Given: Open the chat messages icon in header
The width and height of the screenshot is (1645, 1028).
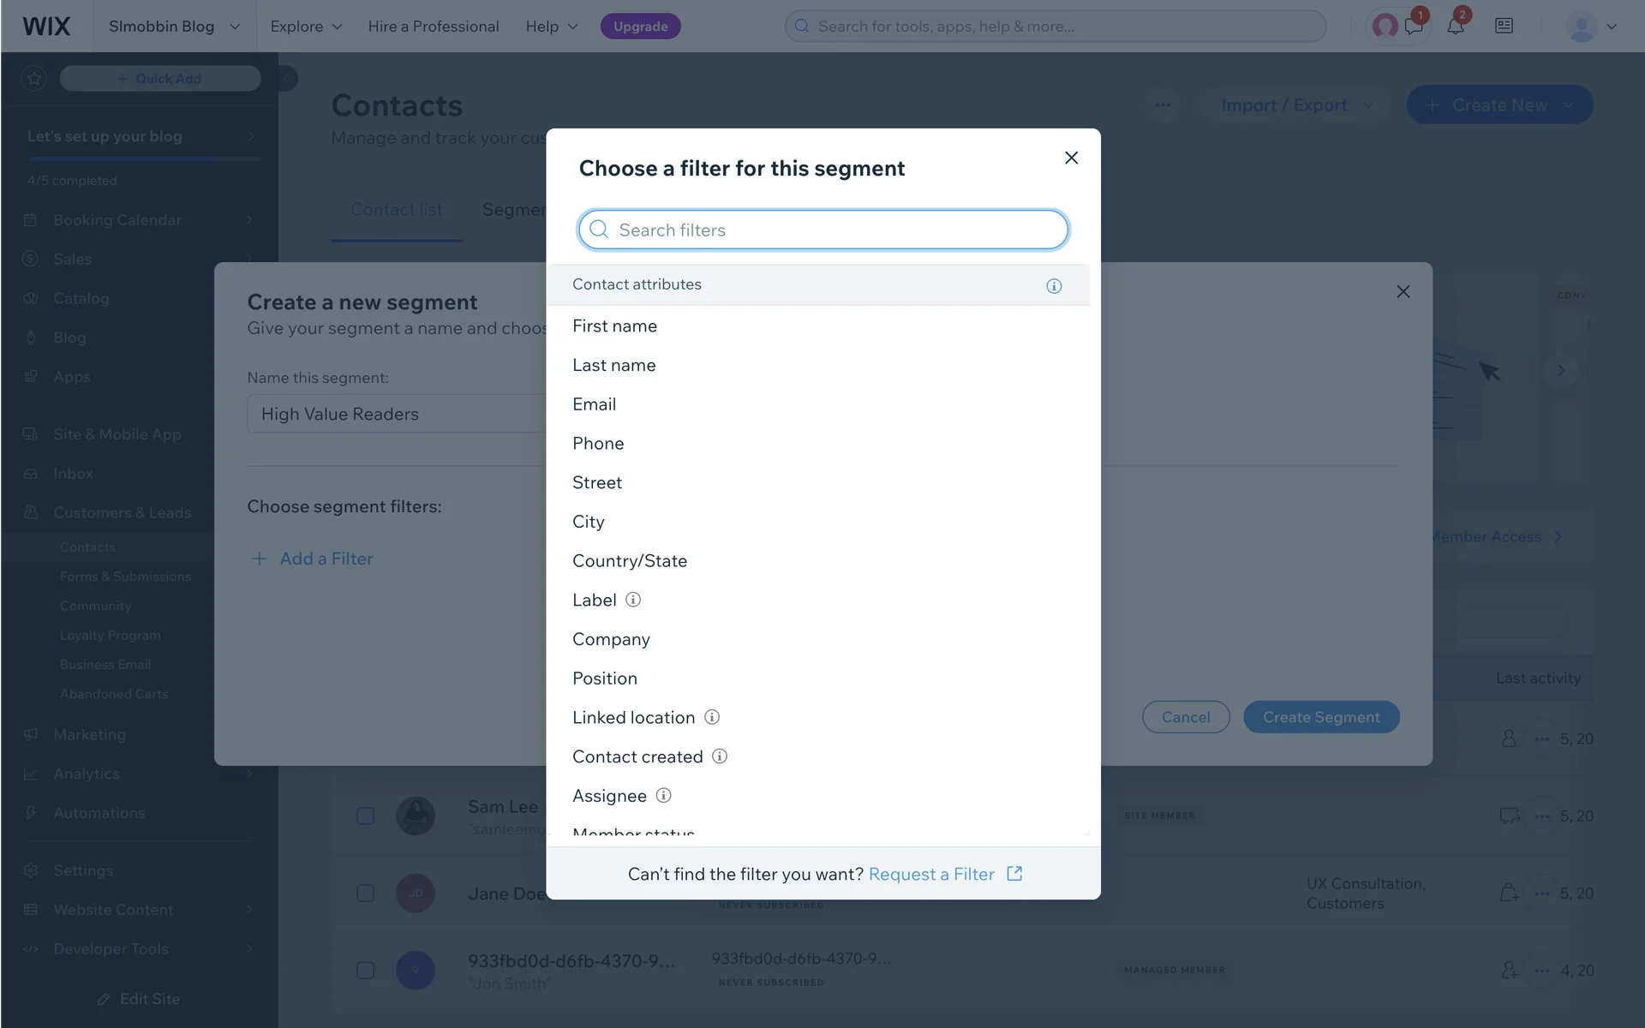Looking at the screenshot, I should click(1414, 27).
